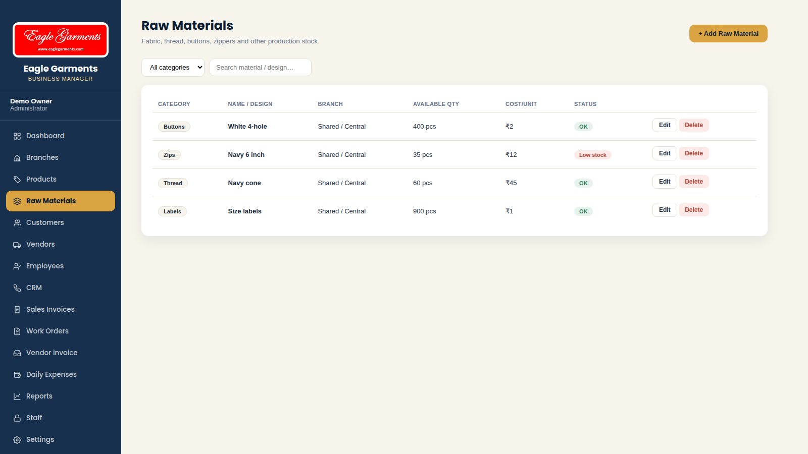Image resolution: width=808 pixels, height=454 pixels.
Task: Click the Low stock status badge
Action: [593, 155]
